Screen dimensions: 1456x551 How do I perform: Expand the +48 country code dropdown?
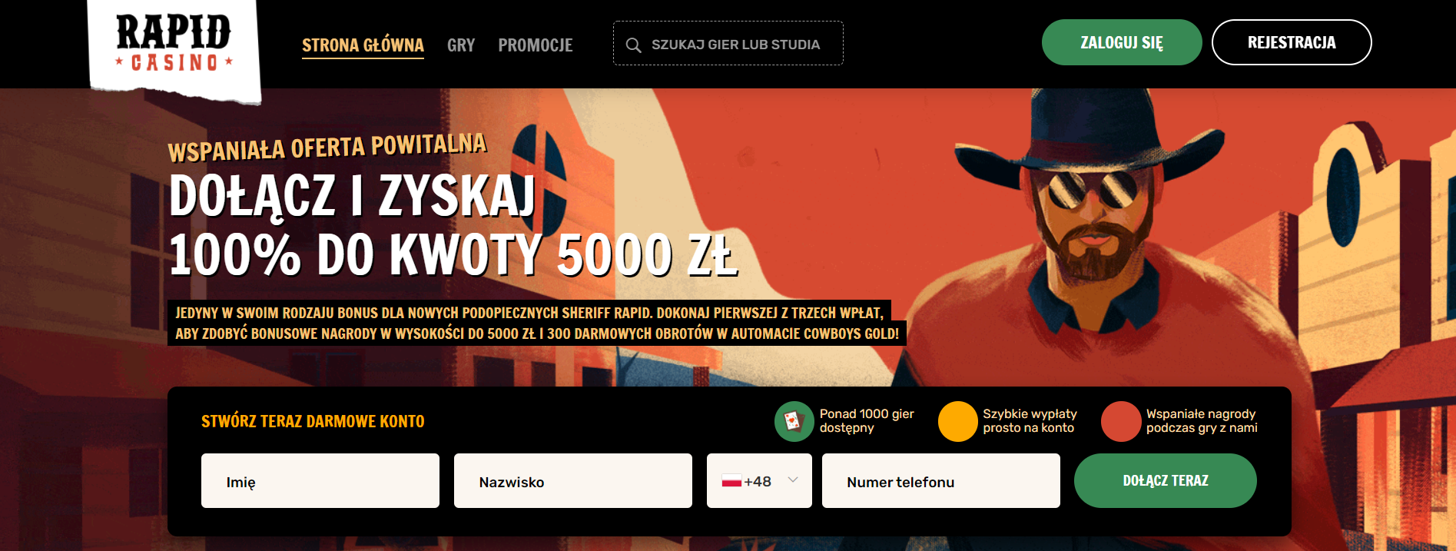[x=759, y=480]
